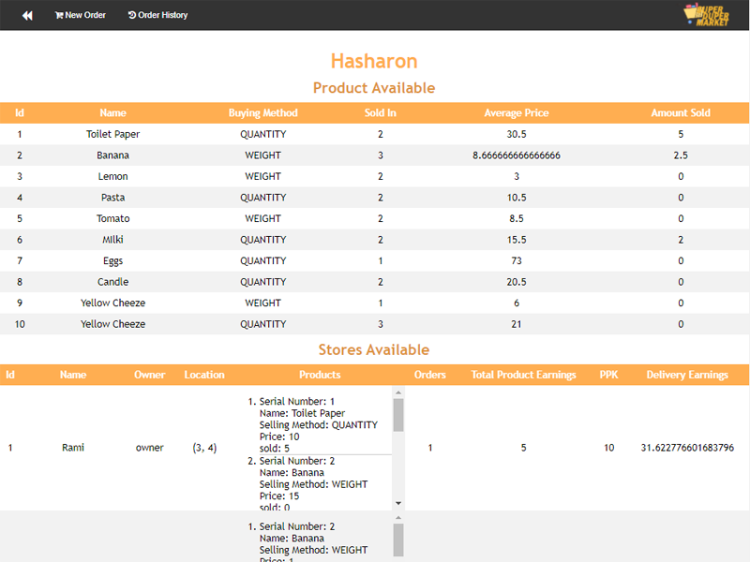This screenshot has width=750, height=562.
Task: Click the Products column header in the stores table
Action: (x=320, y=375)
